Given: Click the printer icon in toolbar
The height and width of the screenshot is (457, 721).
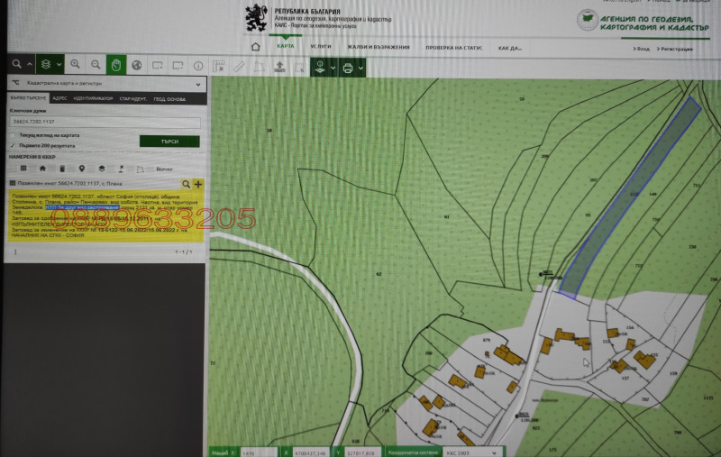Looking at the screenshot, I should click(347, 69).
